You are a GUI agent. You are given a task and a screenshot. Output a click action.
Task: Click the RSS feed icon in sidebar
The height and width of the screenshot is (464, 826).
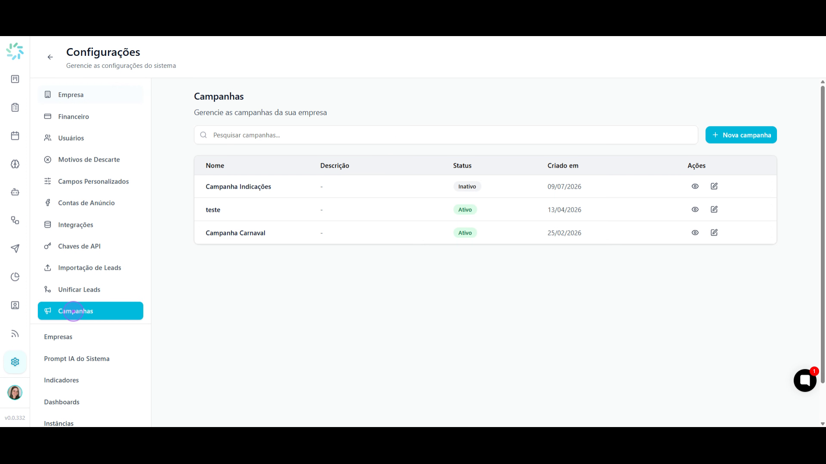click(15, 333)
